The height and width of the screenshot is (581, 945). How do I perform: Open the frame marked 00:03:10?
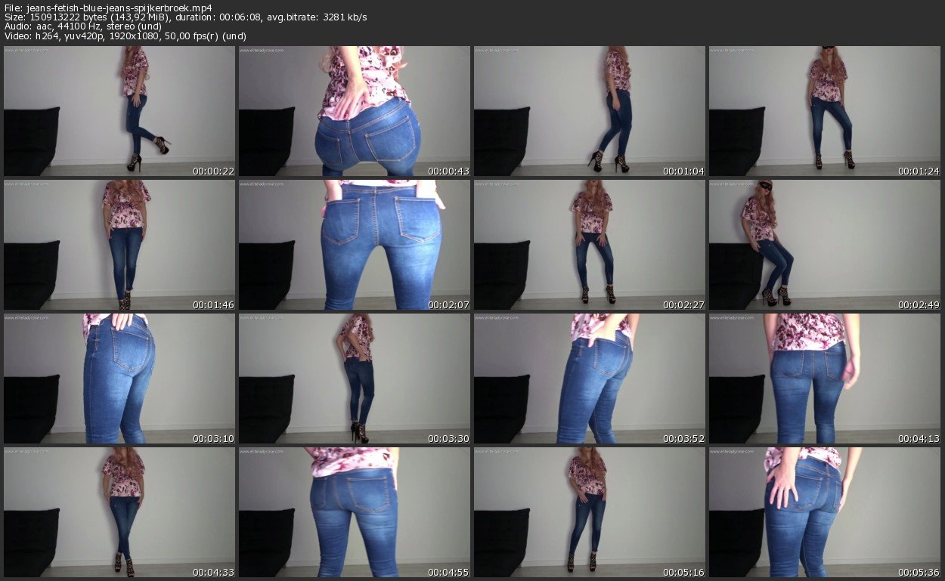point(119,379)
